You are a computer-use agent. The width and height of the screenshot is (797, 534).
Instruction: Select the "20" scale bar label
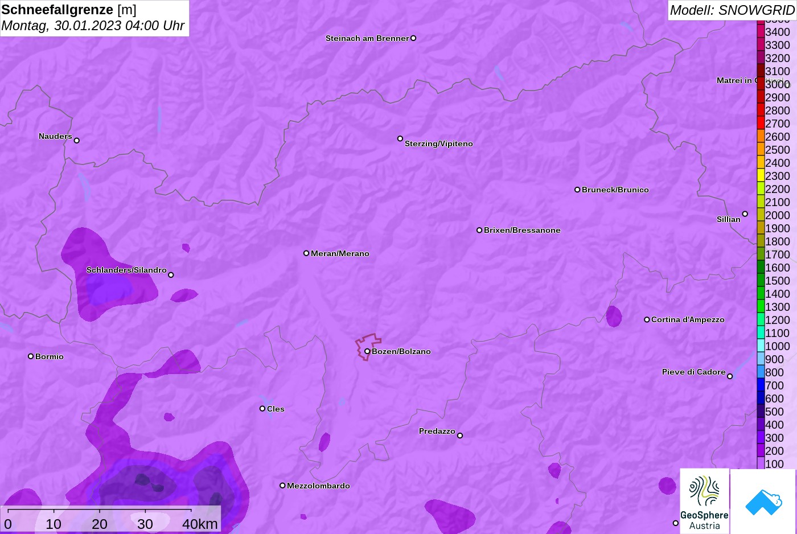tap(100, 524)
